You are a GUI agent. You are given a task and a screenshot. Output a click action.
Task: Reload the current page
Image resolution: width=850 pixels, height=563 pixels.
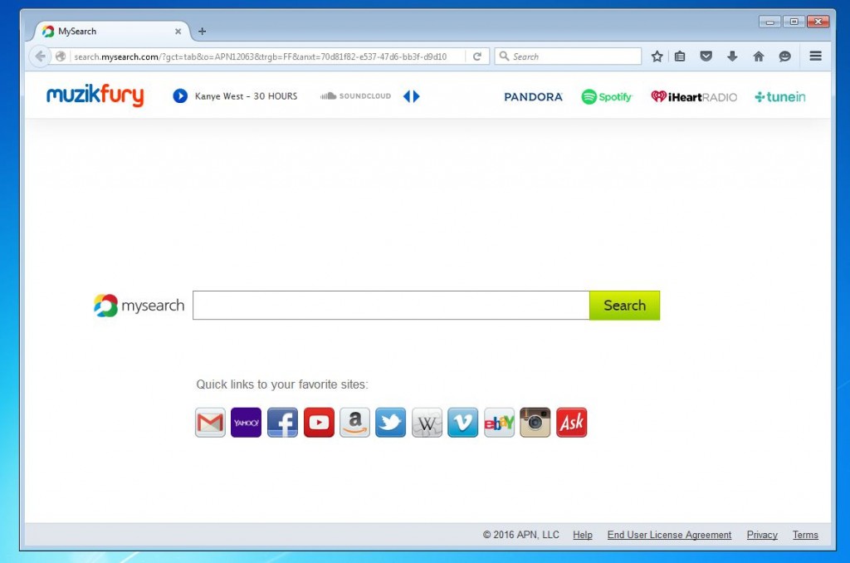coord(477,56)
